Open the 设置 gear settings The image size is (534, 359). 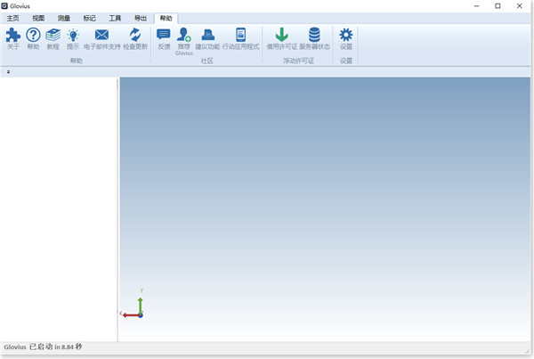click(346, 37)
